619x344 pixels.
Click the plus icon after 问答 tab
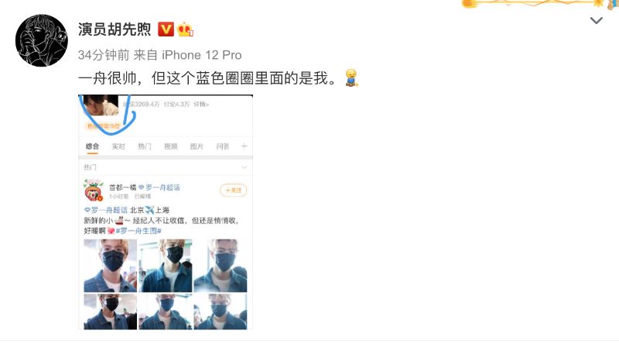click(x=245, y=146)
